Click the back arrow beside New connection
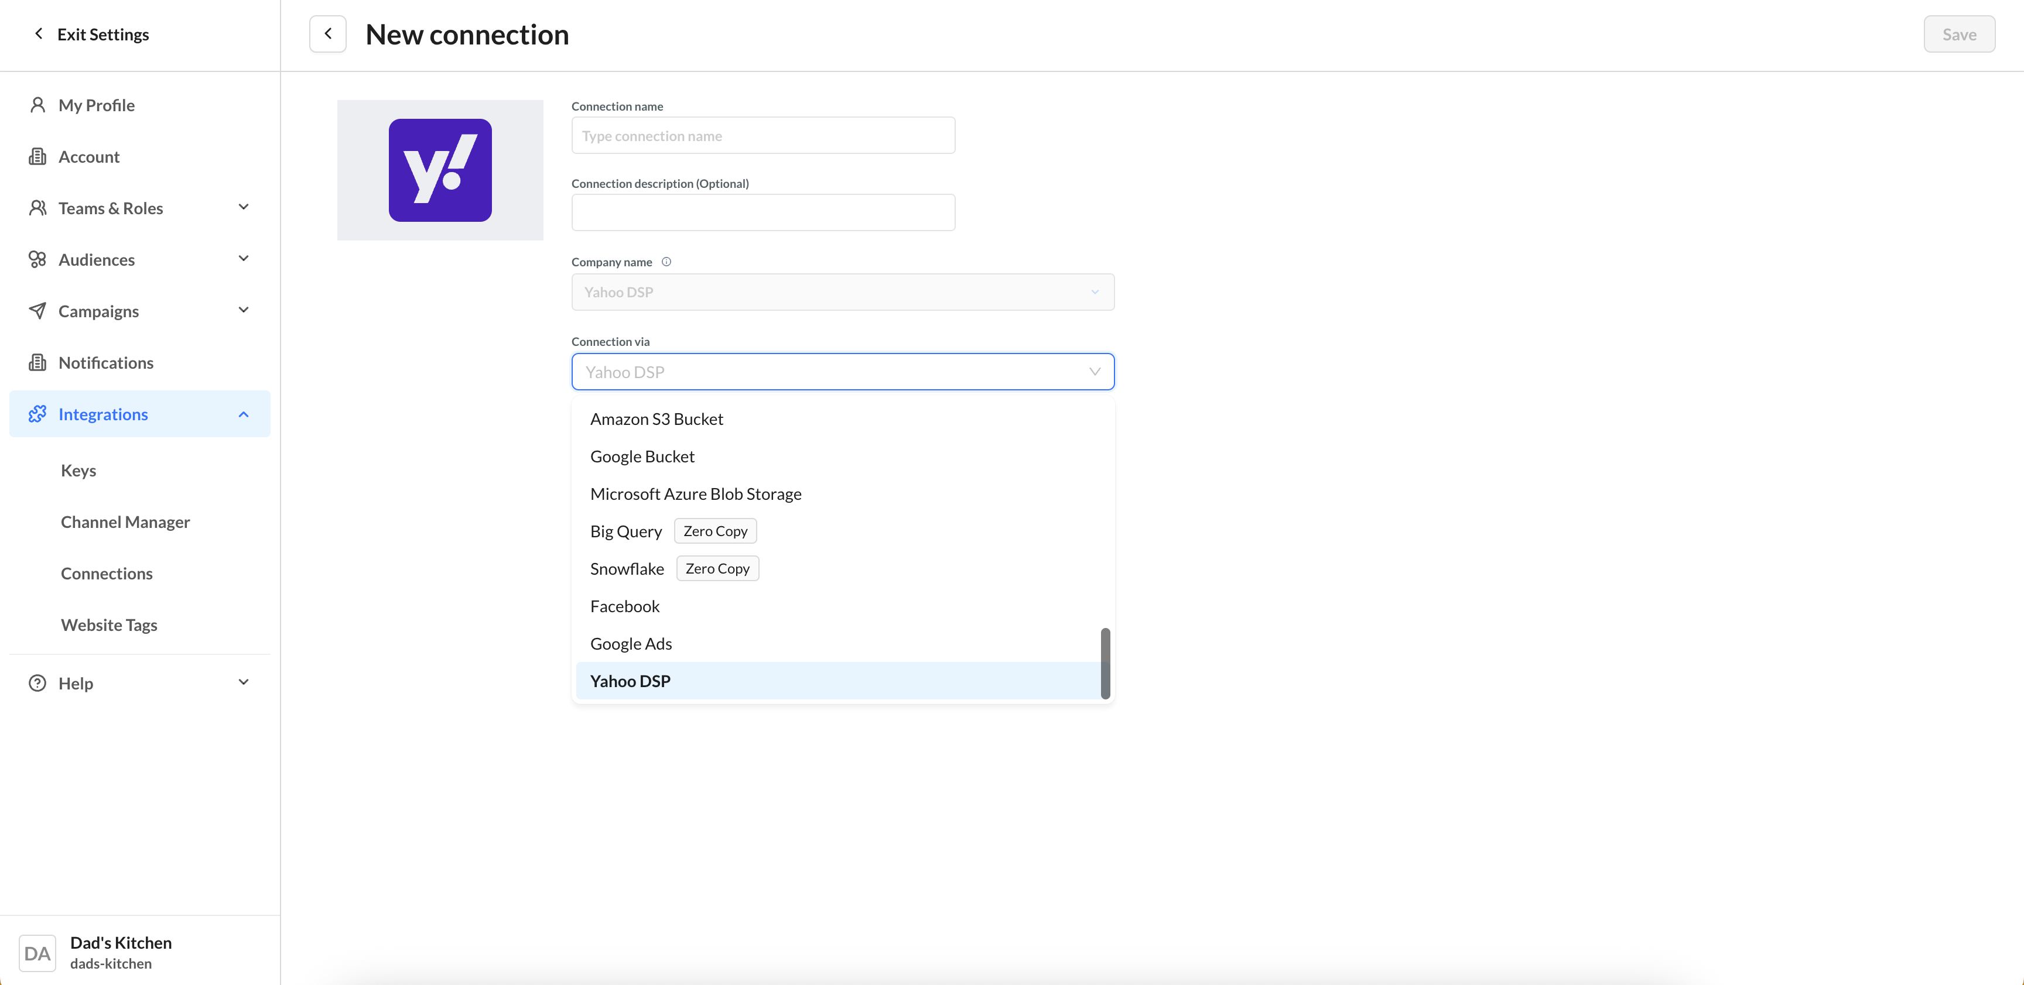This screenshot has height=985, width=2024. 327,34
